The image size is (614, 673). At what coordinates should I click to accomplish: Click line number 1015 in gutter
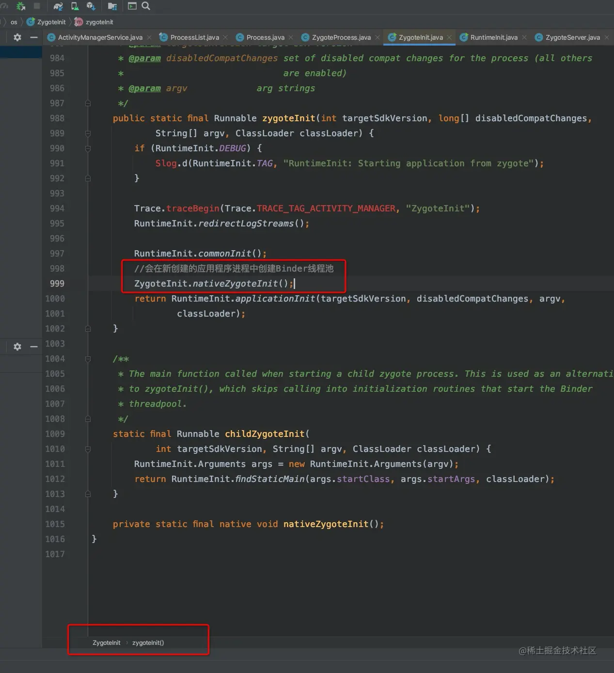[55, 524]
